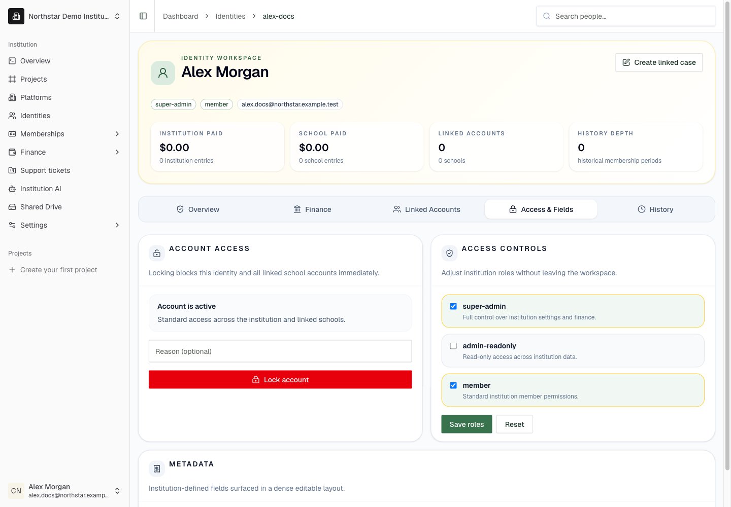Select the Access & Fields tab
The height and width of the screenshot is (507, 731).
(x=541, y=209)
